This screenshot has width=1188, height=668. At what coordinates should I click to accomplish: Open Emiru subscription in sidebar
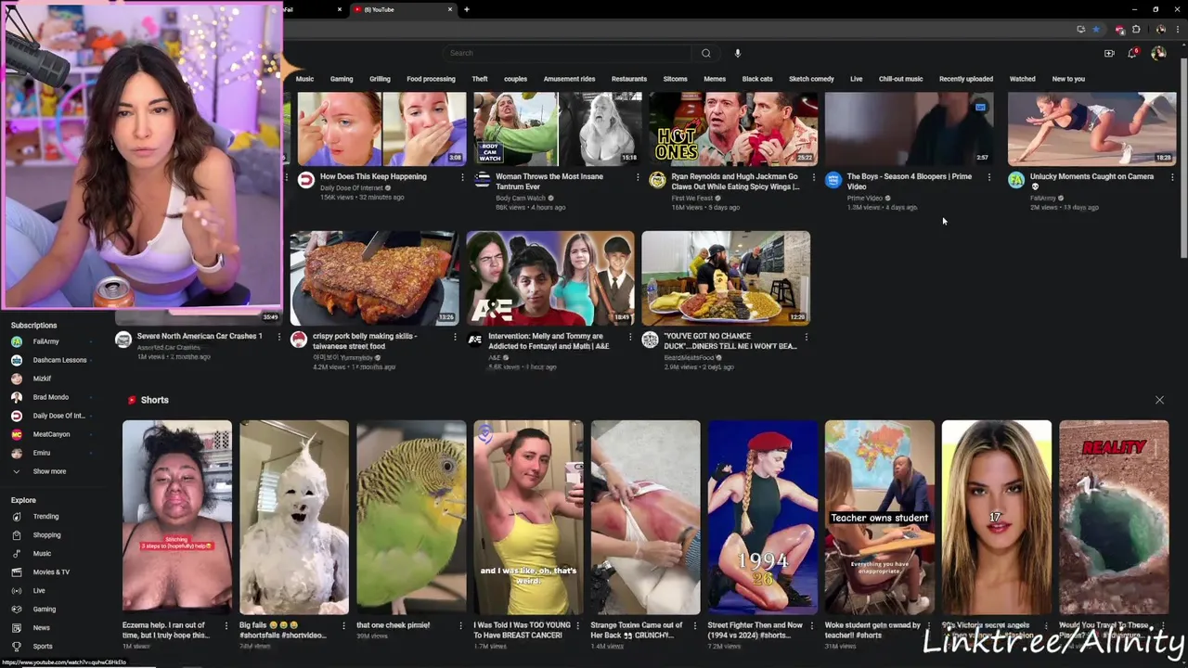41,453
